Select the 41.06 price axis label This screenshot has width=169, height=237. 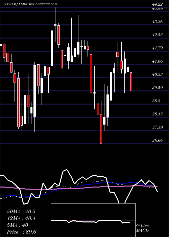pyautogui.click(x=157, y=61)
